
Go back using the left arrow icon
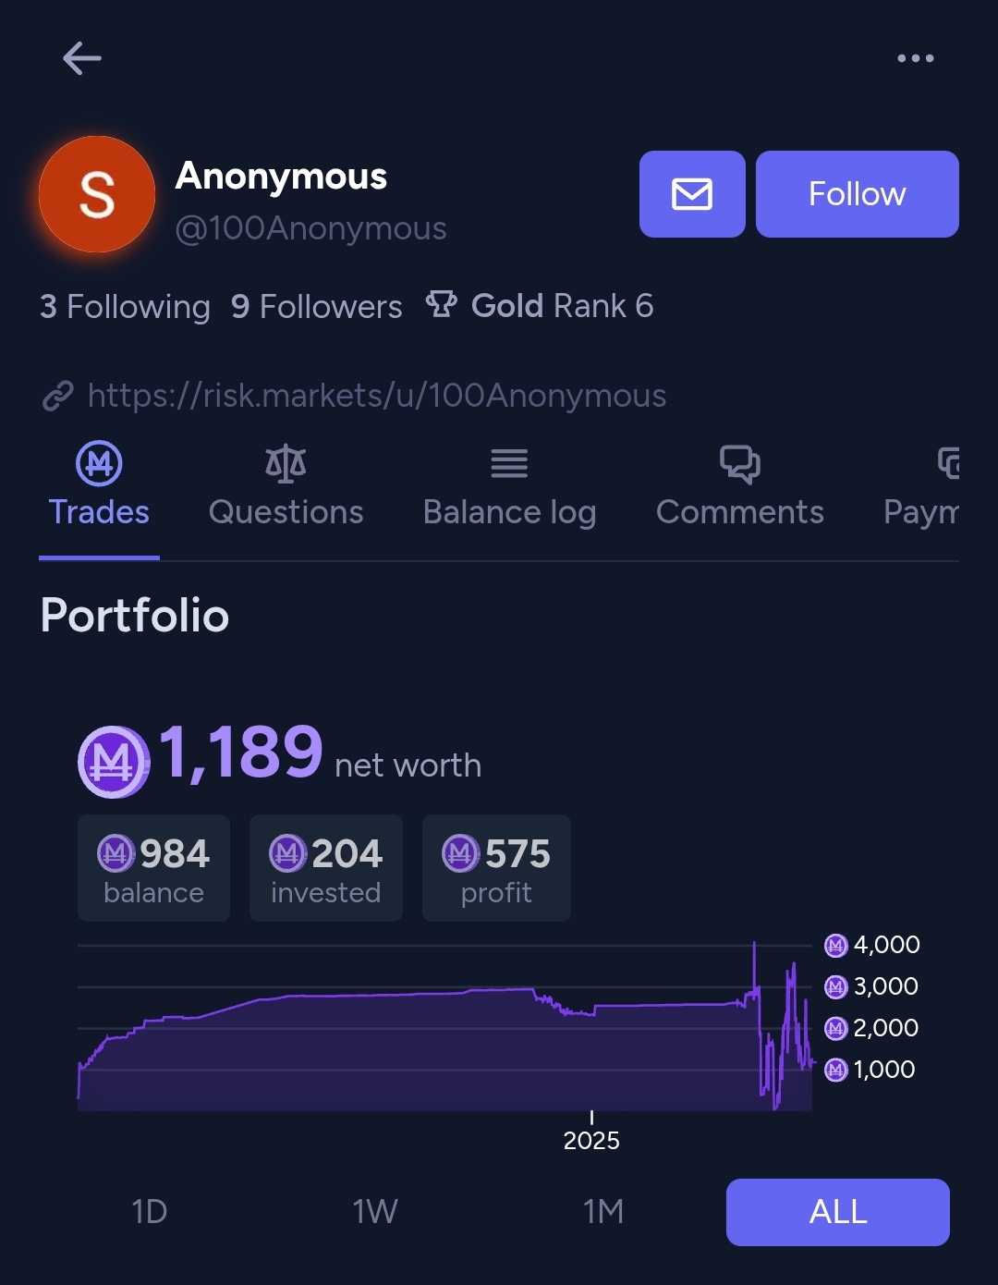81,58
